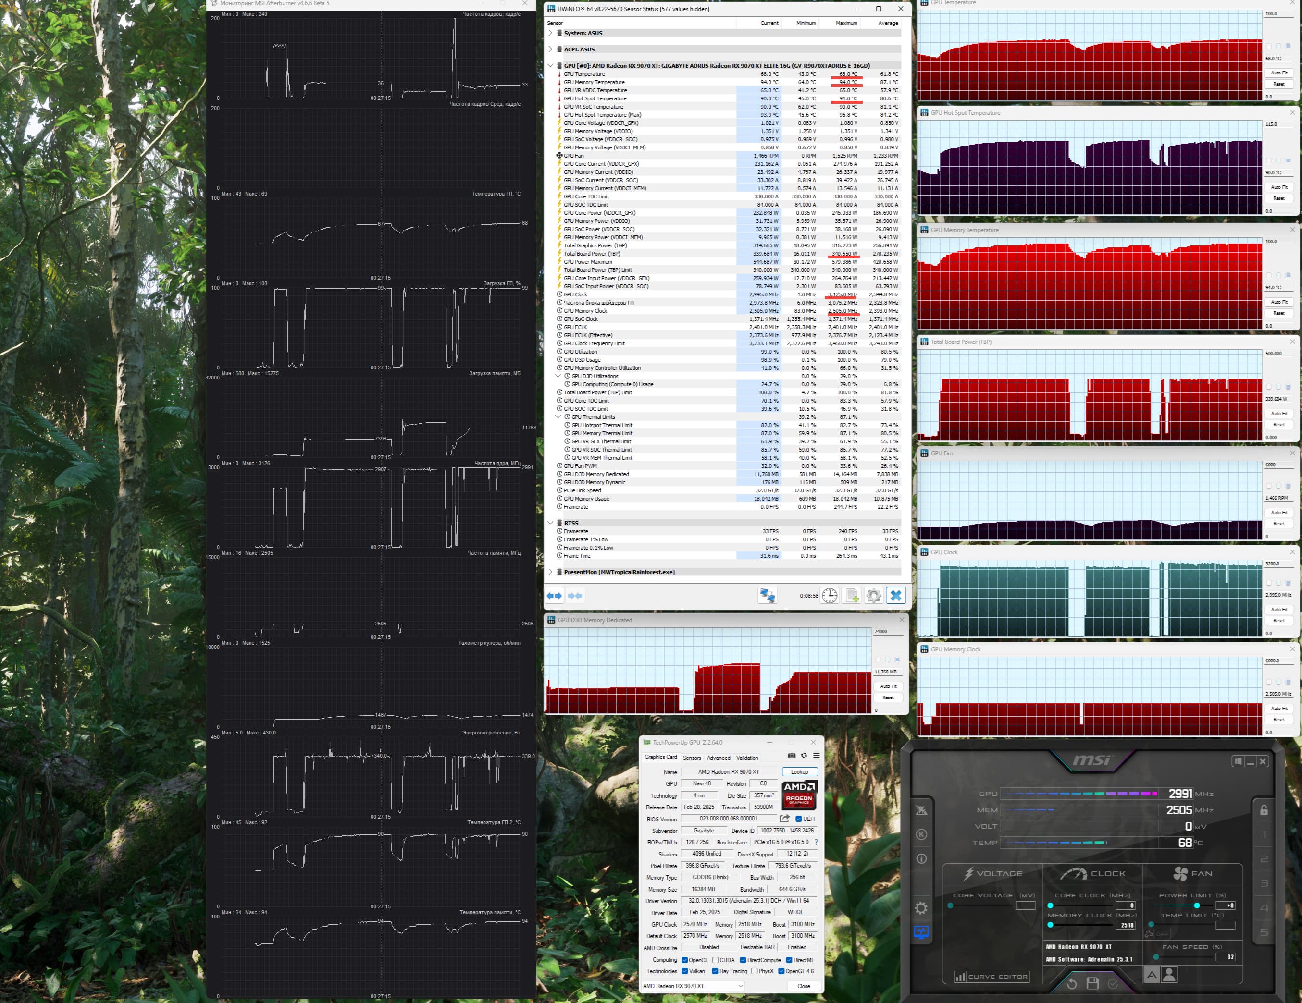This screenshot has width=1302, height=1003.
Task: Toggle the Ray Tracing checkbox in GPU-Z
Action: 715,971
